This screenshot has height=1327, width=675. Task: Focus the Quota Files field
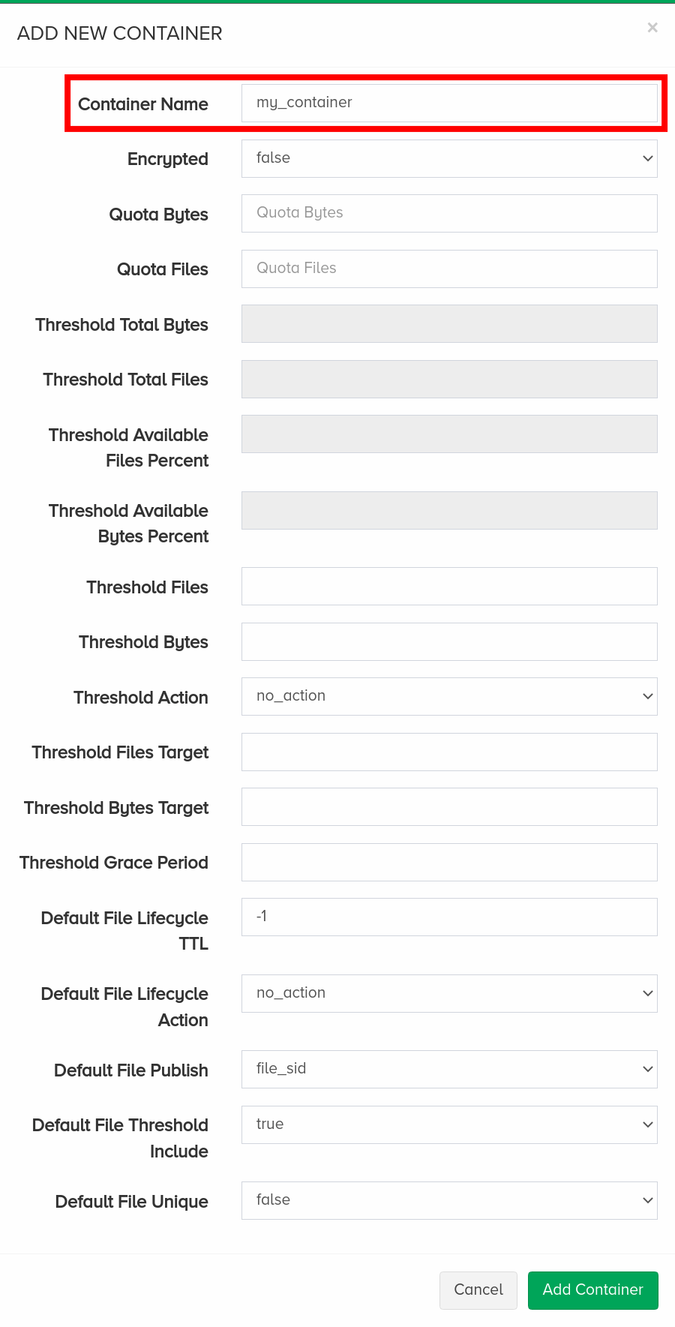coord(449,269)
